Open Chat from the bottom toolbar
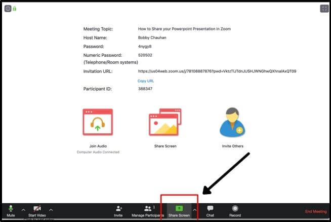331x222 pixels. tap(210, 210)
